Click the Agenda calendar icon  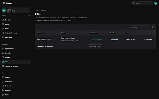coord(3,57)
